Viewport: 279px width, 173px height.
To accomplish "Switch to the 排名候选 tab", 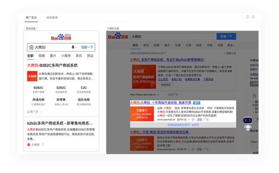I will [x=52, y=18].
